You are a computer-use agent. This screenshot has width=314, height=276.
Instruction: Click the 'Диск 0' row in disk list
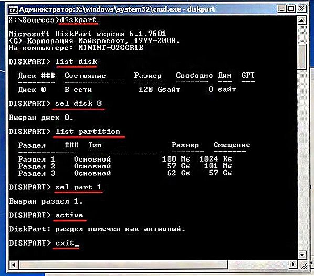pos(127,89)
